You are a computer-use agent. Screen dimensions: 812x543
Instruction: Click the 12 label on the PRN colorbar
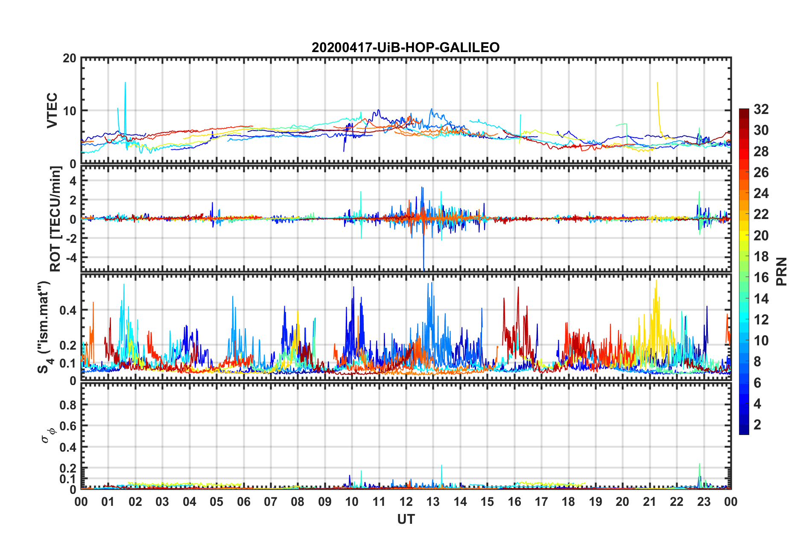click(x=761, y=319)
